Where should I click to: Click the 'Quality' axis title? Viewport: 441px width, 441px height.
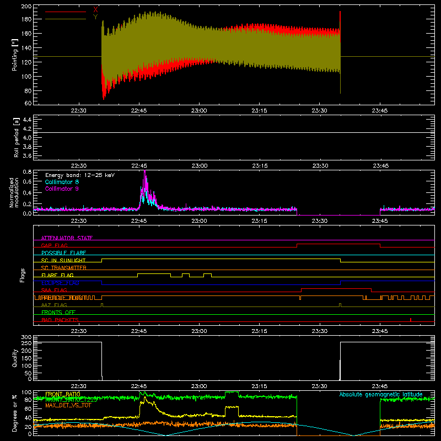(x=15, y=358)
